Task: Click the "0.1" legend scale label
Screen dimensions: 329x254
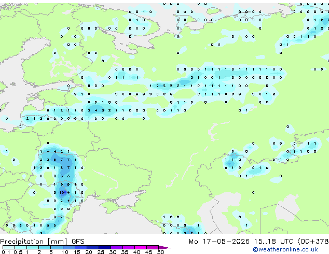Action: 6,252
